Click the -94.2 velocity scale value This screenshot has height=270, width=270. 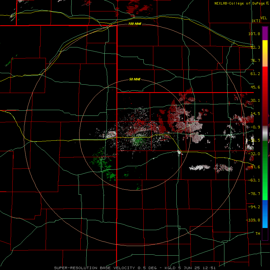[x=254, y=207]
